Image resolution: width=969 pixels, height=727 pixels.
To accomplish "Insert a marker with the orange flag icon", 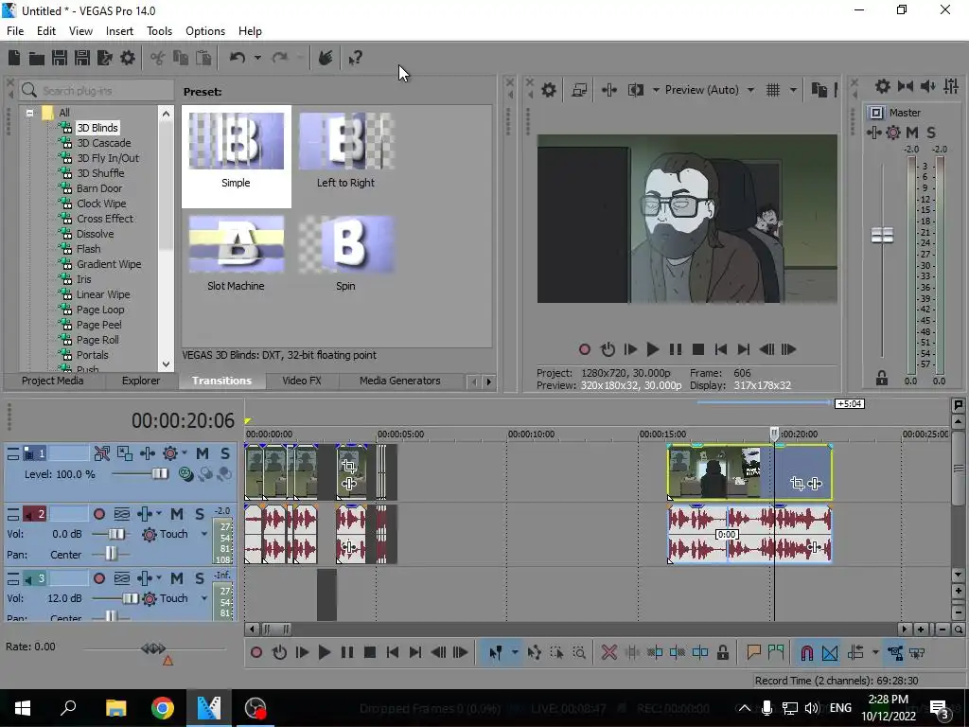I will pos(753,652).
